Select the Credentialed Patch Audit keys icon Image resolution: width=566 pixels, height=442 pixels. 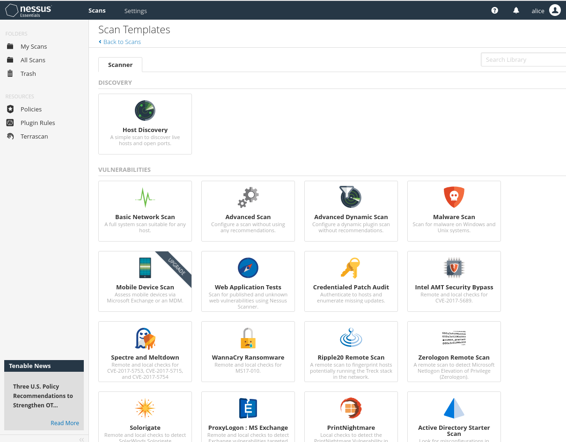click(x=351, y=268)
